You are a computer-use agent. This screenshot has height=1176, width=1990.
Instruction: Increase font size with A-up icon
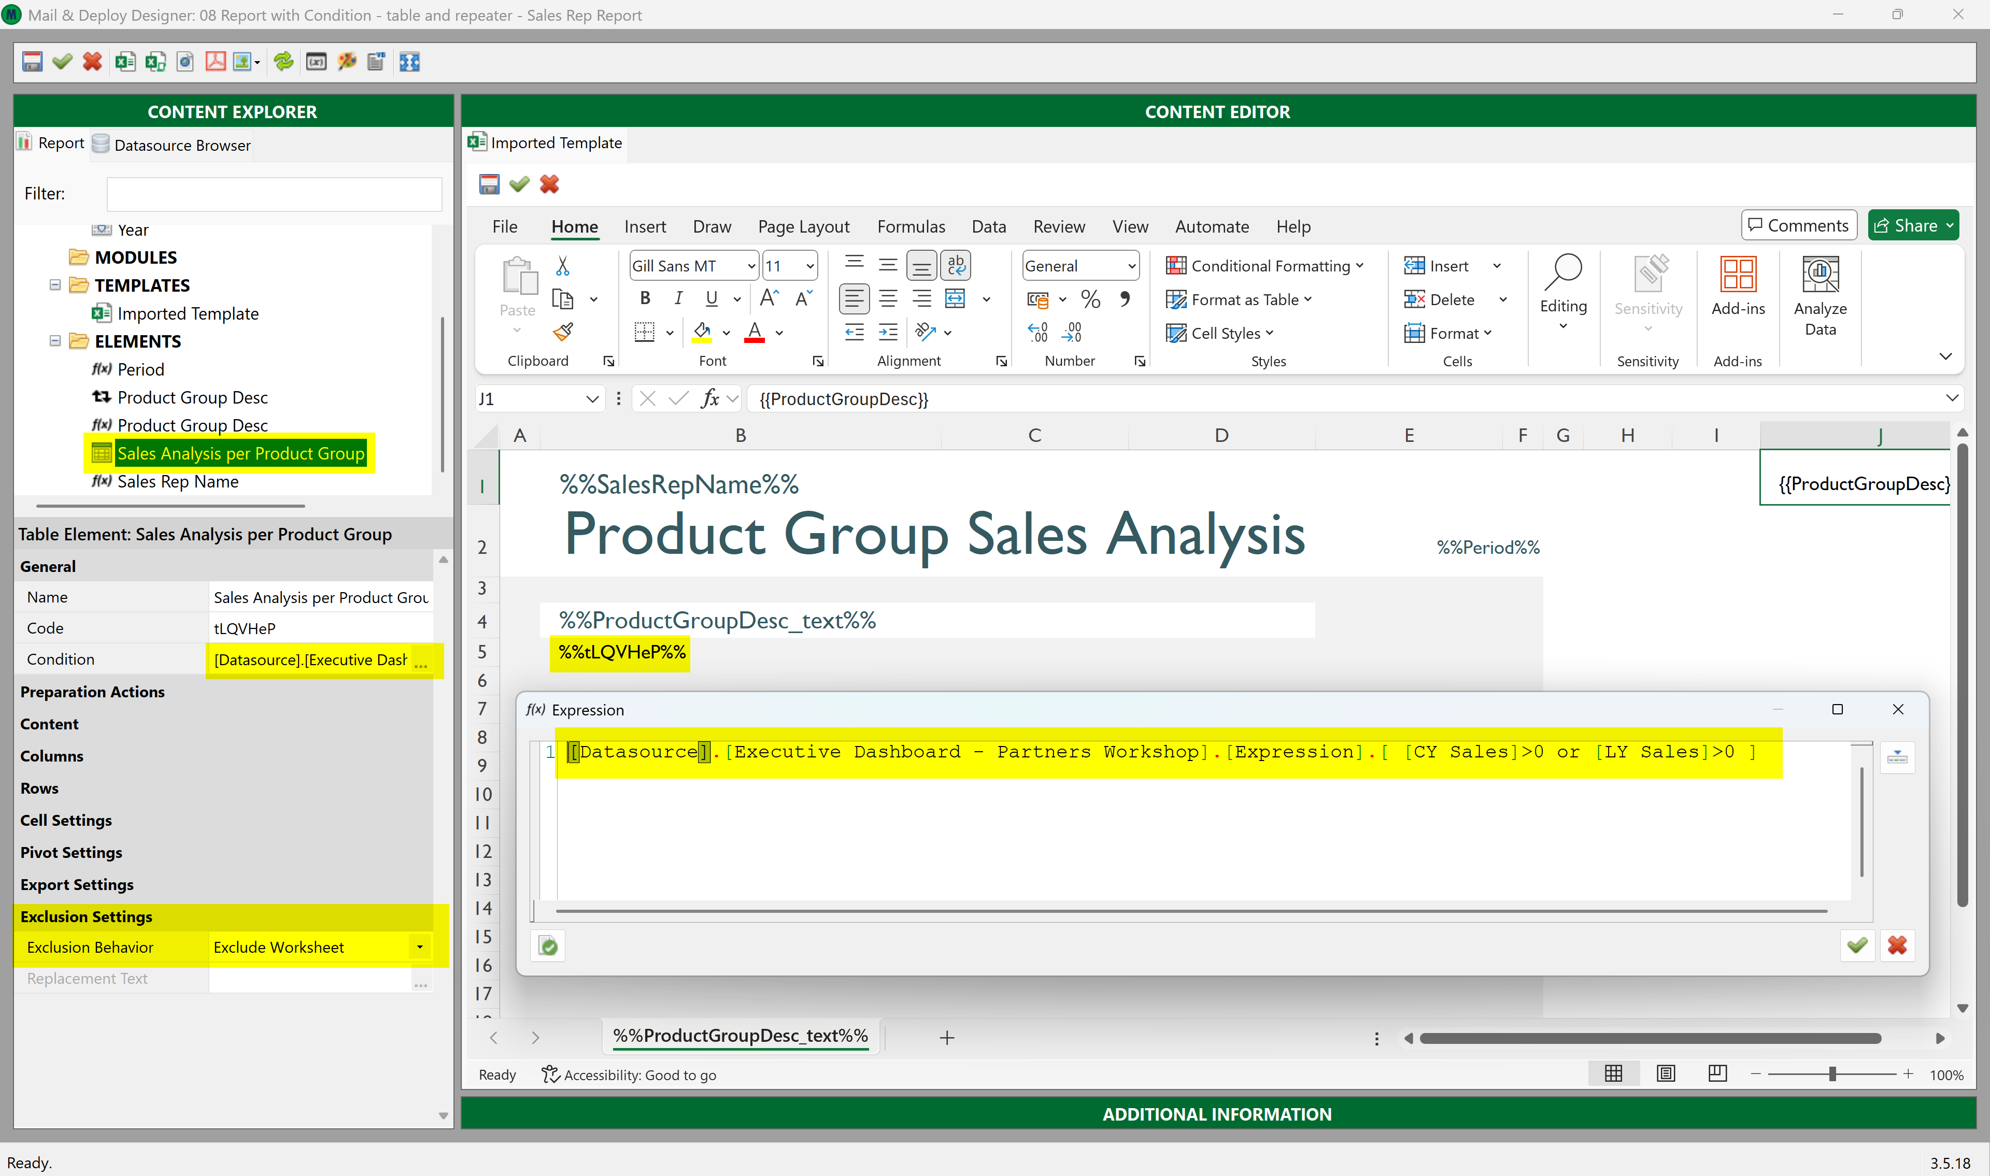(x=769, y=298)
